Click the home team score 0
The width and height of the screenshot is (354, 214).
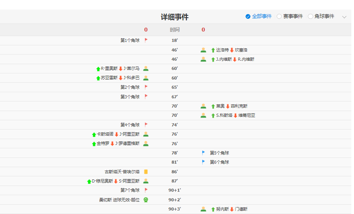click(146, 30)
